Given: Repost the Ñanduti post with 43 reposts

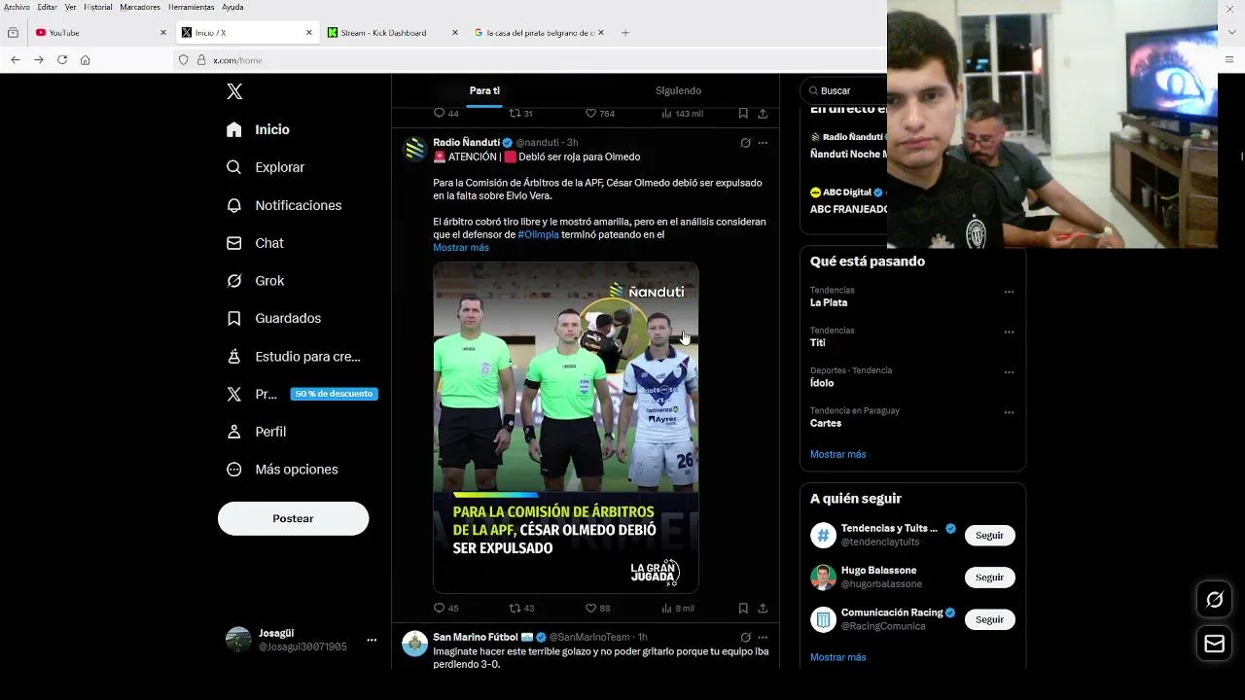Looking at the screenshot, I should click(521, 608).
